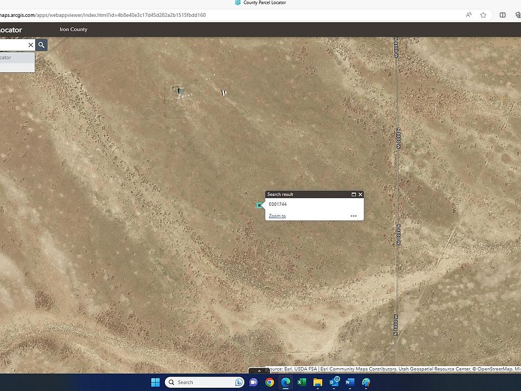Click the cyan parcel marker on map
The width and height of the screenshot is (521, 391).
tap(259, 205)
